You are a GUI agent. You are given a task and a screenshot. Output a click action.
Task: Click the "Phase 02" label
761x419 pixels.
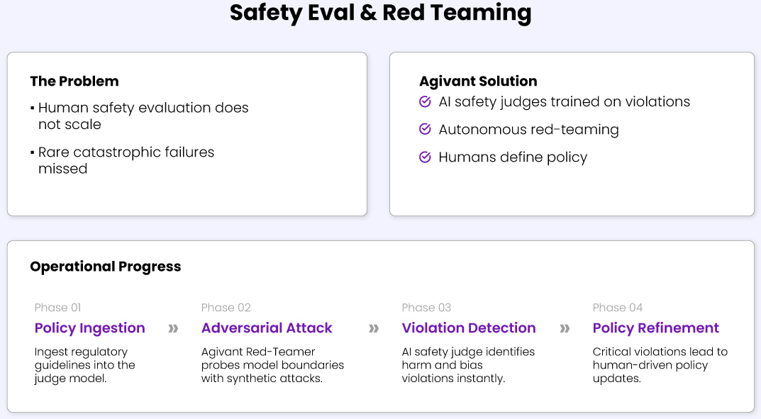click(x=226, y=308)
